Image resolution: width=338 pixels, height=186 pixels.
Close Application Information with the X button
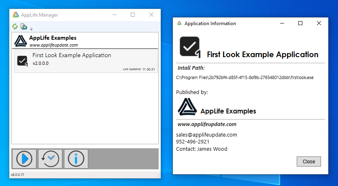coord(319,24)
